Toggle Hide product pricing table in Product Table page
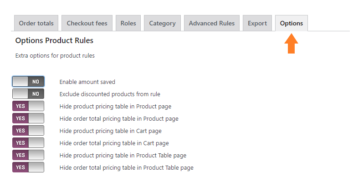Viewport: 358px width, 186px height. [28, 155]
